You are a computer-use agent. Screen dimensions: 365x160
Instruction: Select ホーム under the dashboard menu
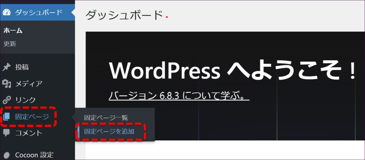tap(13, 31)
